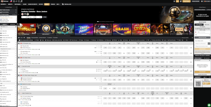Filter by Mortal Kombat in filter bar

click(172, 40)
